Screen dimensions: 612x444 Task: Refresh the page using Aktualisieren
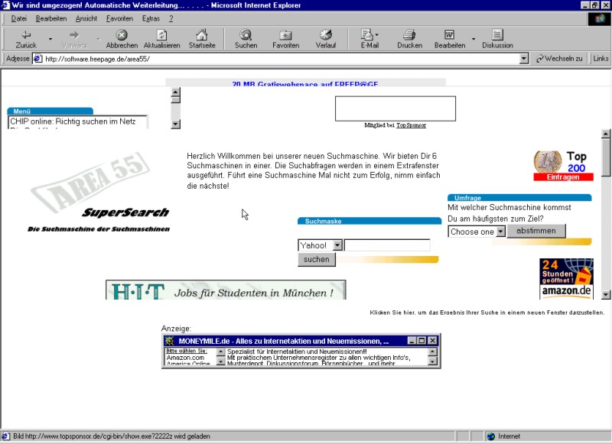[161, 40]
